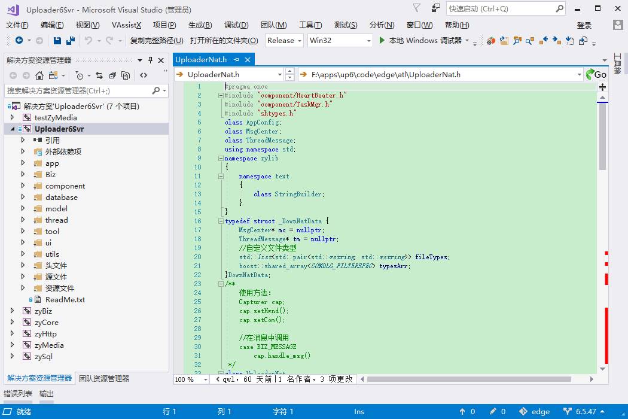
Task: Expand the zyCore project node
Action: (13, 323)
